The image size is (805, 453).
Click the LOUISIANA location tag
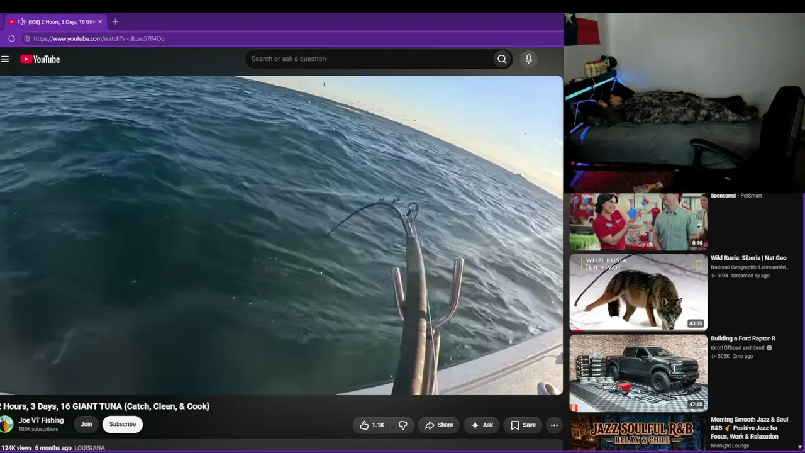click(89, 448)
